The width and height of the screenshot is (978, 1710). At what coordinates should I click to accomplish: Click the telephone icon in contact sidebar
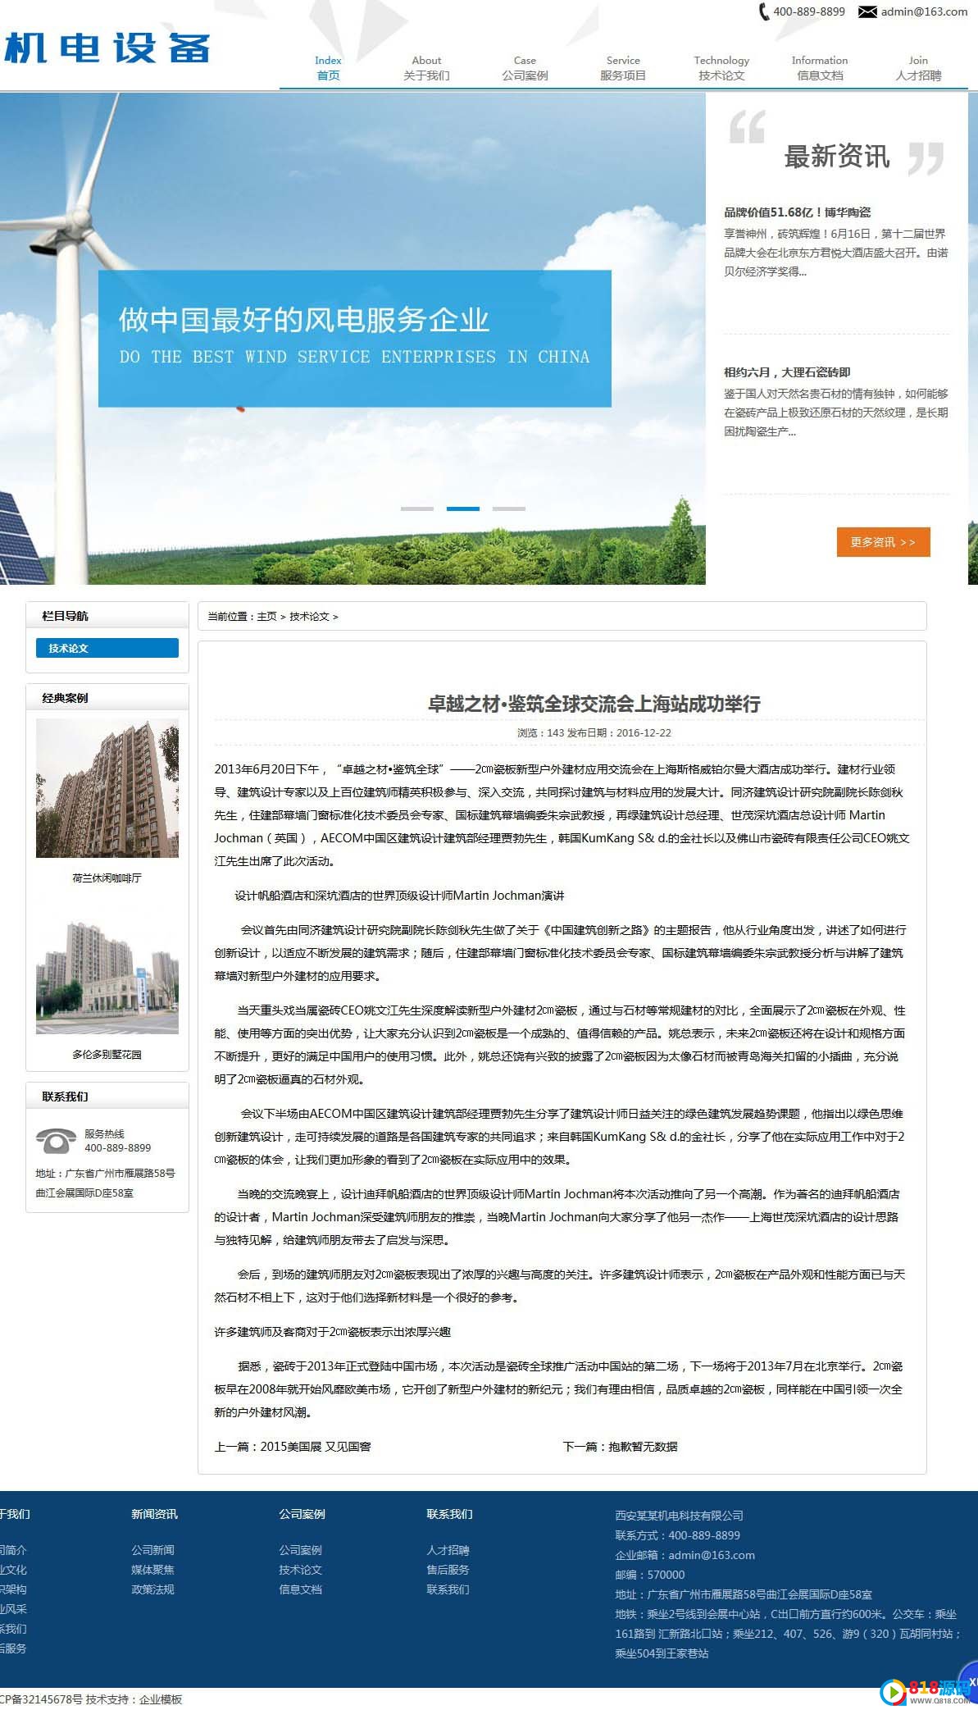coord(56,1140)
